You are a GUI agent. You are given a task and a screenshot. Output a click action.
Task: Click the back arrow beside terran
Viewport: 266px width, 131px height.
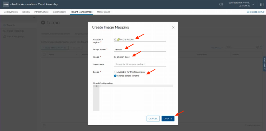point(43,23)
